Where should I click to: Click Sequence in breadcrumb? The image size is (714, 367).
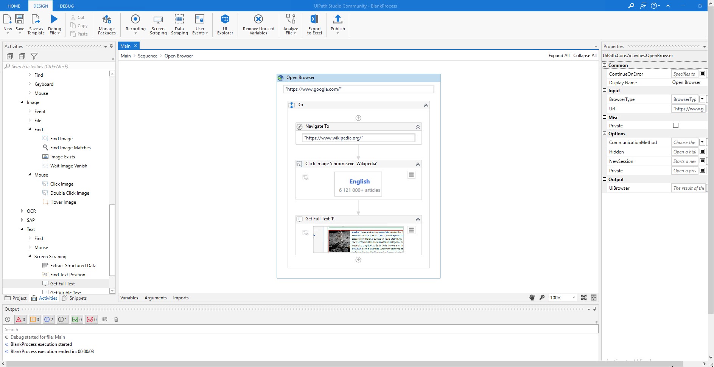148,56
